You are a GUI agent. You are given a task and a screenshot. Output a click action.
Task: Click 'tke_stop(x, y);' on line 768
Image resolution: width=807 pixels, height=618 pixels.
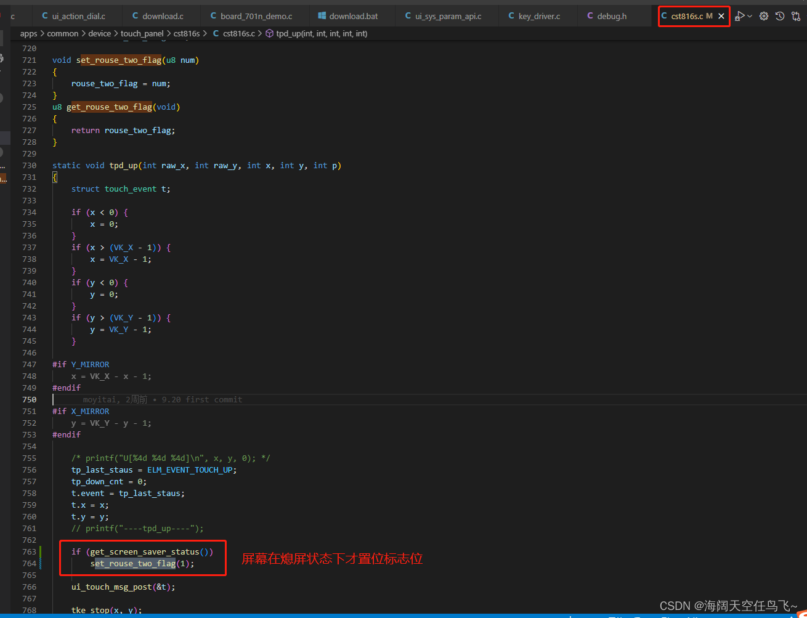[107, 610]
